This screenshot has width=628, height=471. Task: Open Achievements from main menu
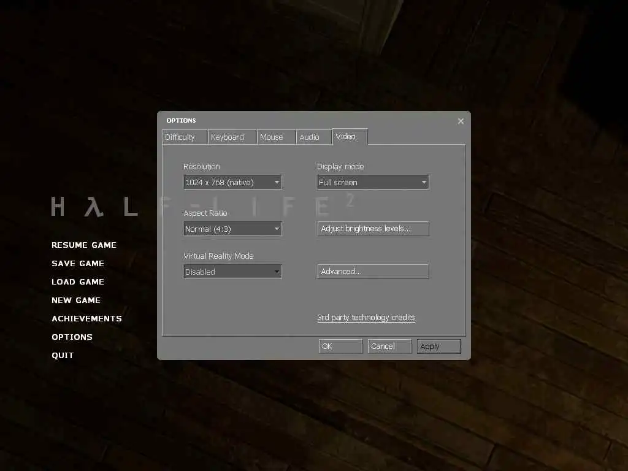click(87, 319)
